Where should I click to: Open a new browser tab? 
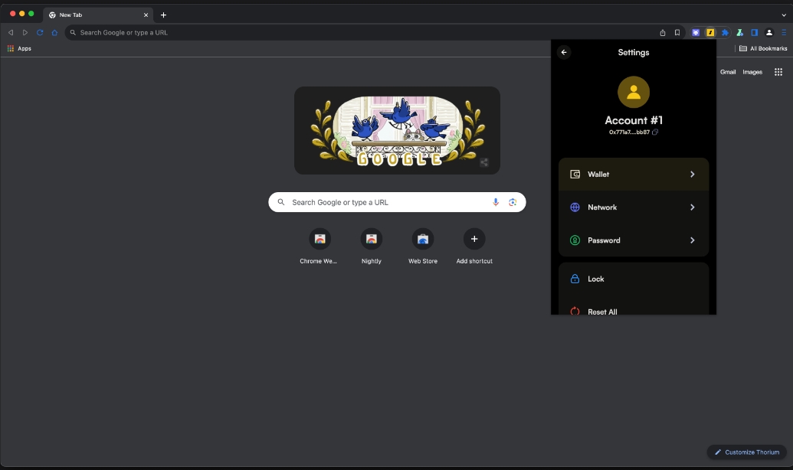click(x=163, y=15)
